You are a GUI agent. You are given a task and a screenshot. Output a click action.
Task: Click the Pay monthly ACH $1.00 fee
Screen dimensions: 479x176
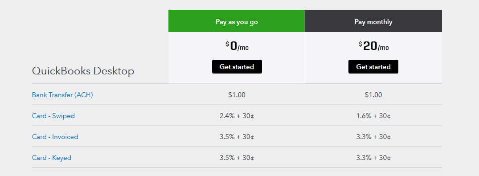(373, 95)
